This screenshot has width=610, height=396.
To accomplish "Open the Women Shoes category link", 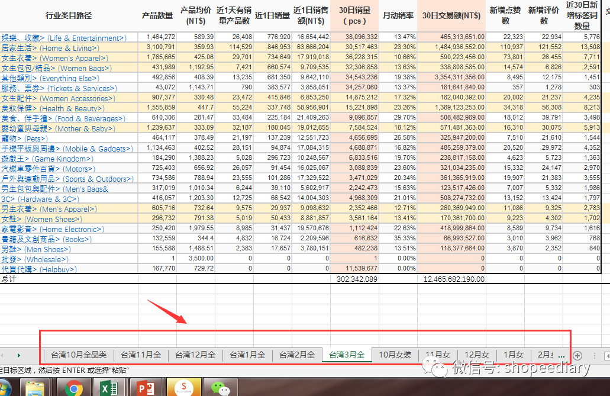I will pyautogui.click(x=41, y=219).
